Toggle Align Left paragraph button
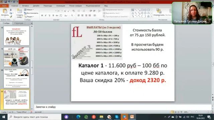 coord(79,16)
